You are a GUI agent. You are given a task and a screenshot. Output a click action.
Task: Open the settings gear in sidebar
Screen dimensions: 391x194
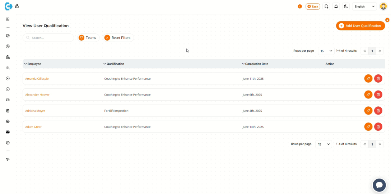pyautogui.click(x=8, y=121)
